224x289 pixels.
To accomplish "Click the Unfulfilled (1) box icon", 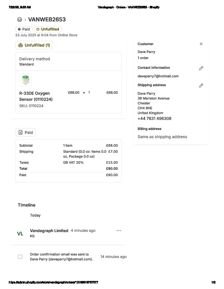I will [20, 45].
